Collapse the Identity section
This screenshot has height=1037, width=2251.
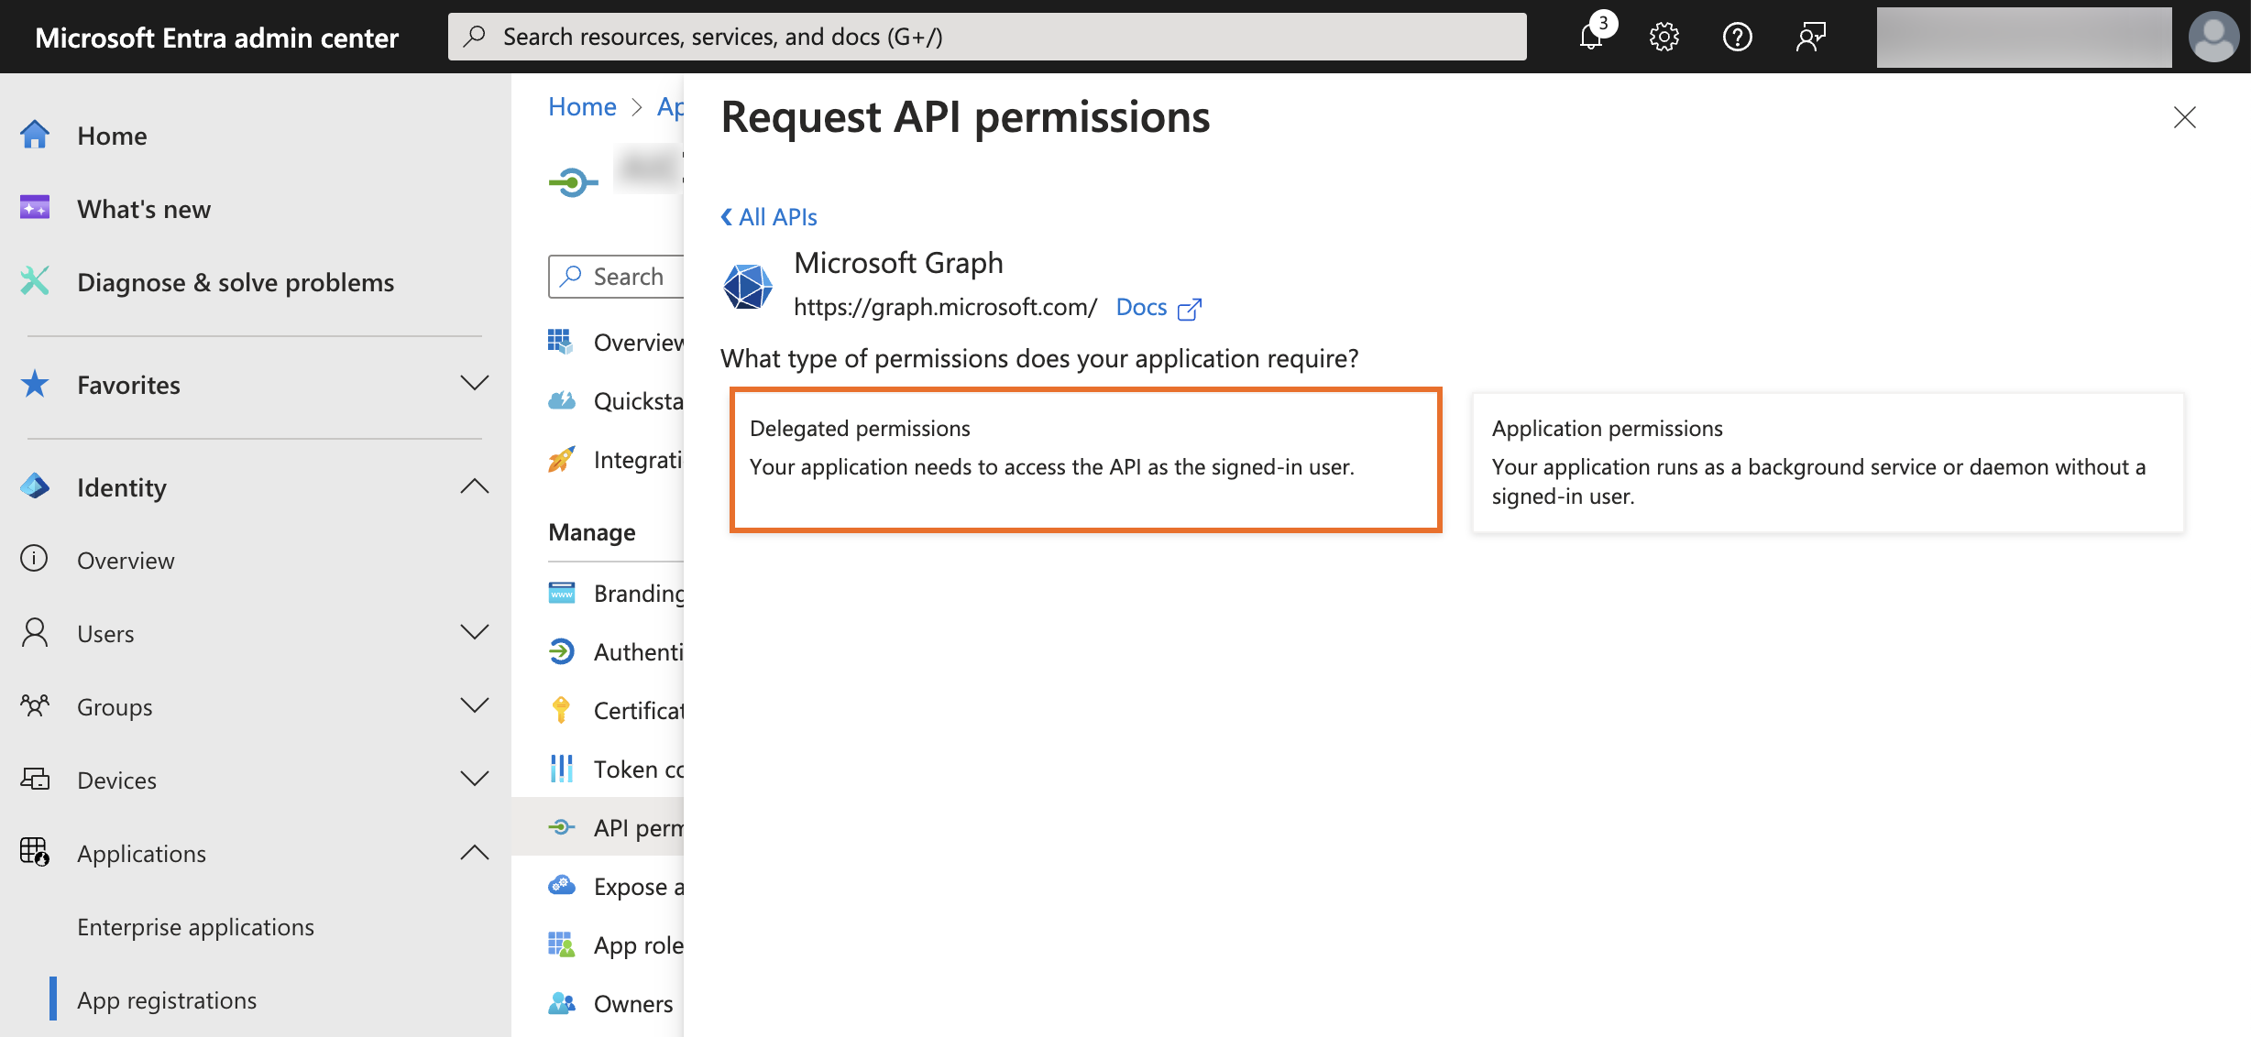click(x=475, y=486)
